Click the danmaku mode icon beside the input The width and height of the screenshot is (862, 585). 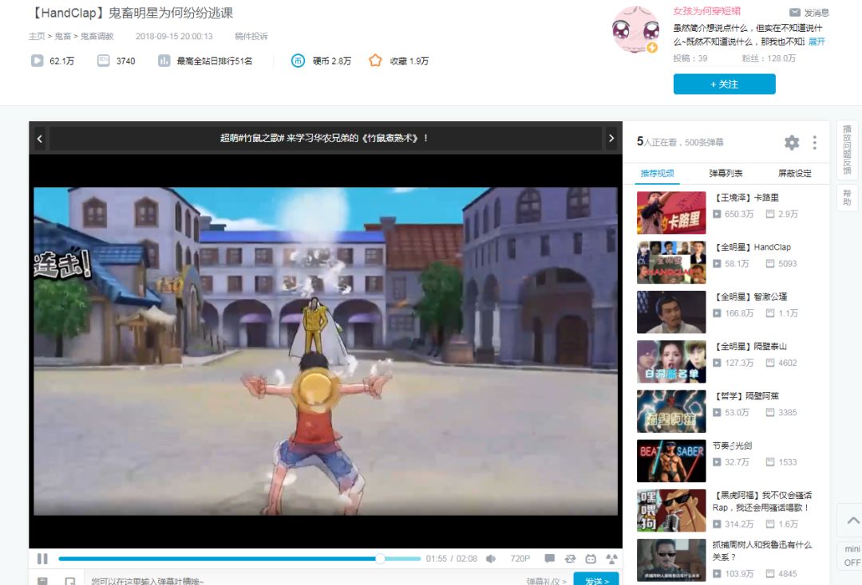69,580
